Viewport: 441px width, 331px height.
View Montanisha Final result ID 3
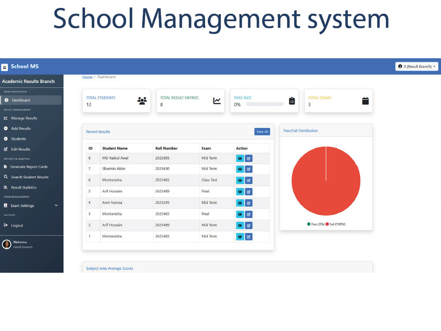240,214
